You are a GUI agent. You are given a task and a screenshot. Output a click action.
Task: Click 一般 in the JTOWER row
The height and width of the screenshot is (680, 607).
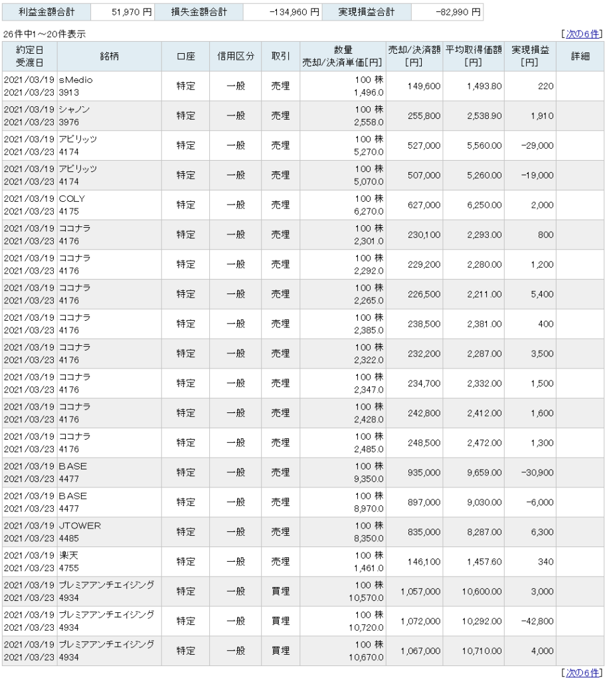click(236, 532)
